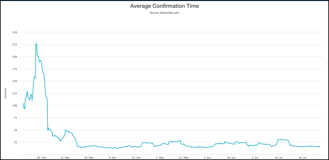Click the 25 y-axis value label

click(15, 142)
